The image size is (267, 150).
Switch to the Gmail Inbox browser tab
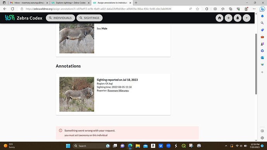click(29, 3)
